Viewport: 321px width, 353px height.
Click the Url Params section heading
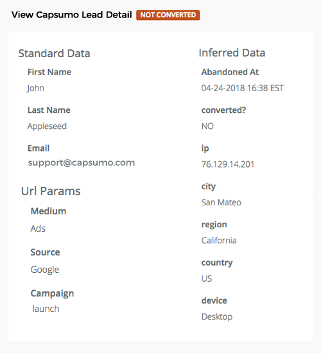tap(51, 191)
